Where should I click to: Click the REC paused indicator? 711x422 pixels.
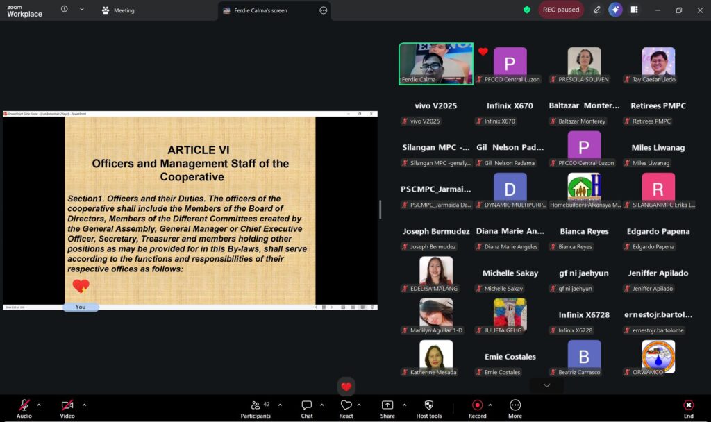pyautogui.click(x=561, y=10)
